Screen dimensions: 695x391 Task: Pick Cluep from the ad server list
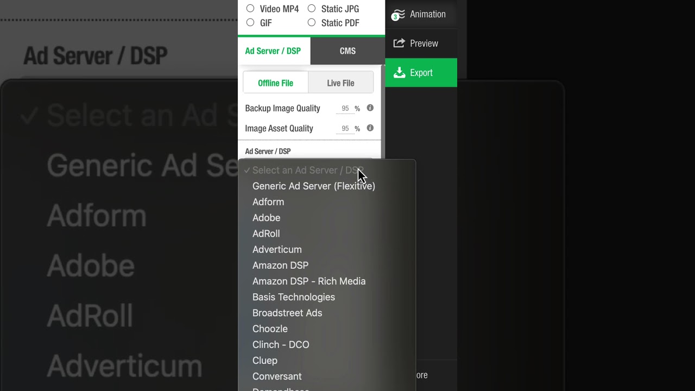pyautogui.click(x=327, y=361)
